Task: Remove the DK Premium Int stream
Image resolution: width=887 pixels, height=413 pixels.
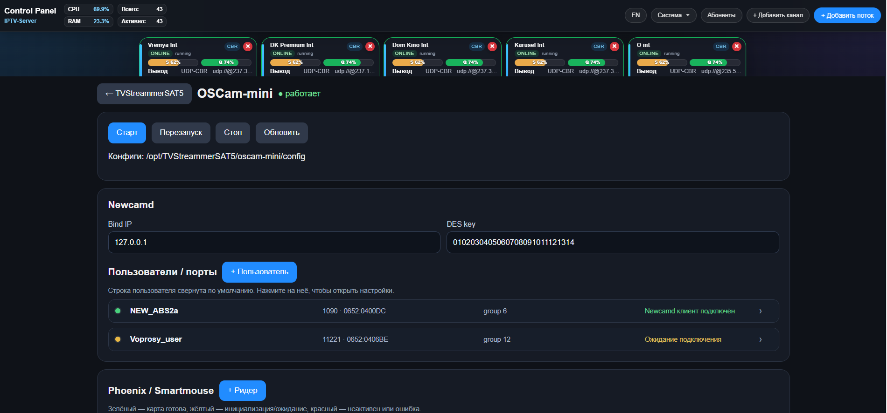Action: coord(370,46)
